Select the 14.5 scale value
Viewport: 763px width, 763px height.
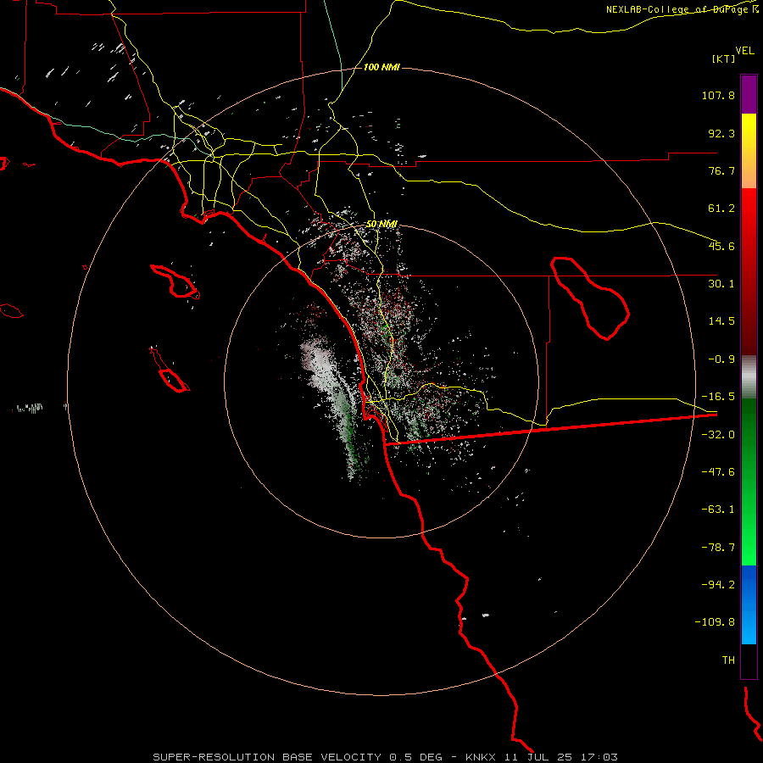coord(721,321)
